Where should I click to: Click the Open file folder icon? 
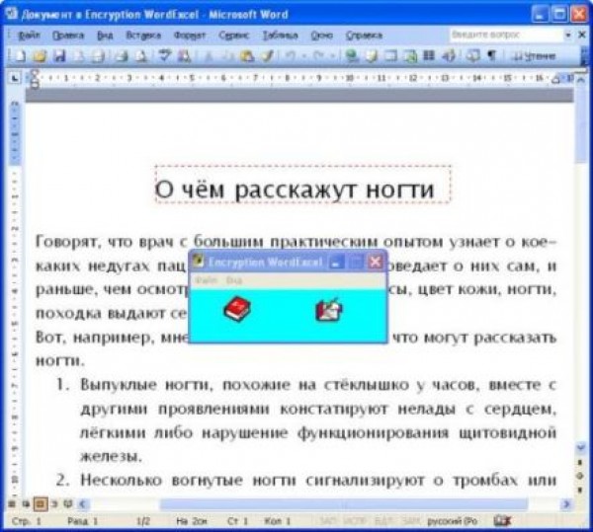[x=40, y=56]
